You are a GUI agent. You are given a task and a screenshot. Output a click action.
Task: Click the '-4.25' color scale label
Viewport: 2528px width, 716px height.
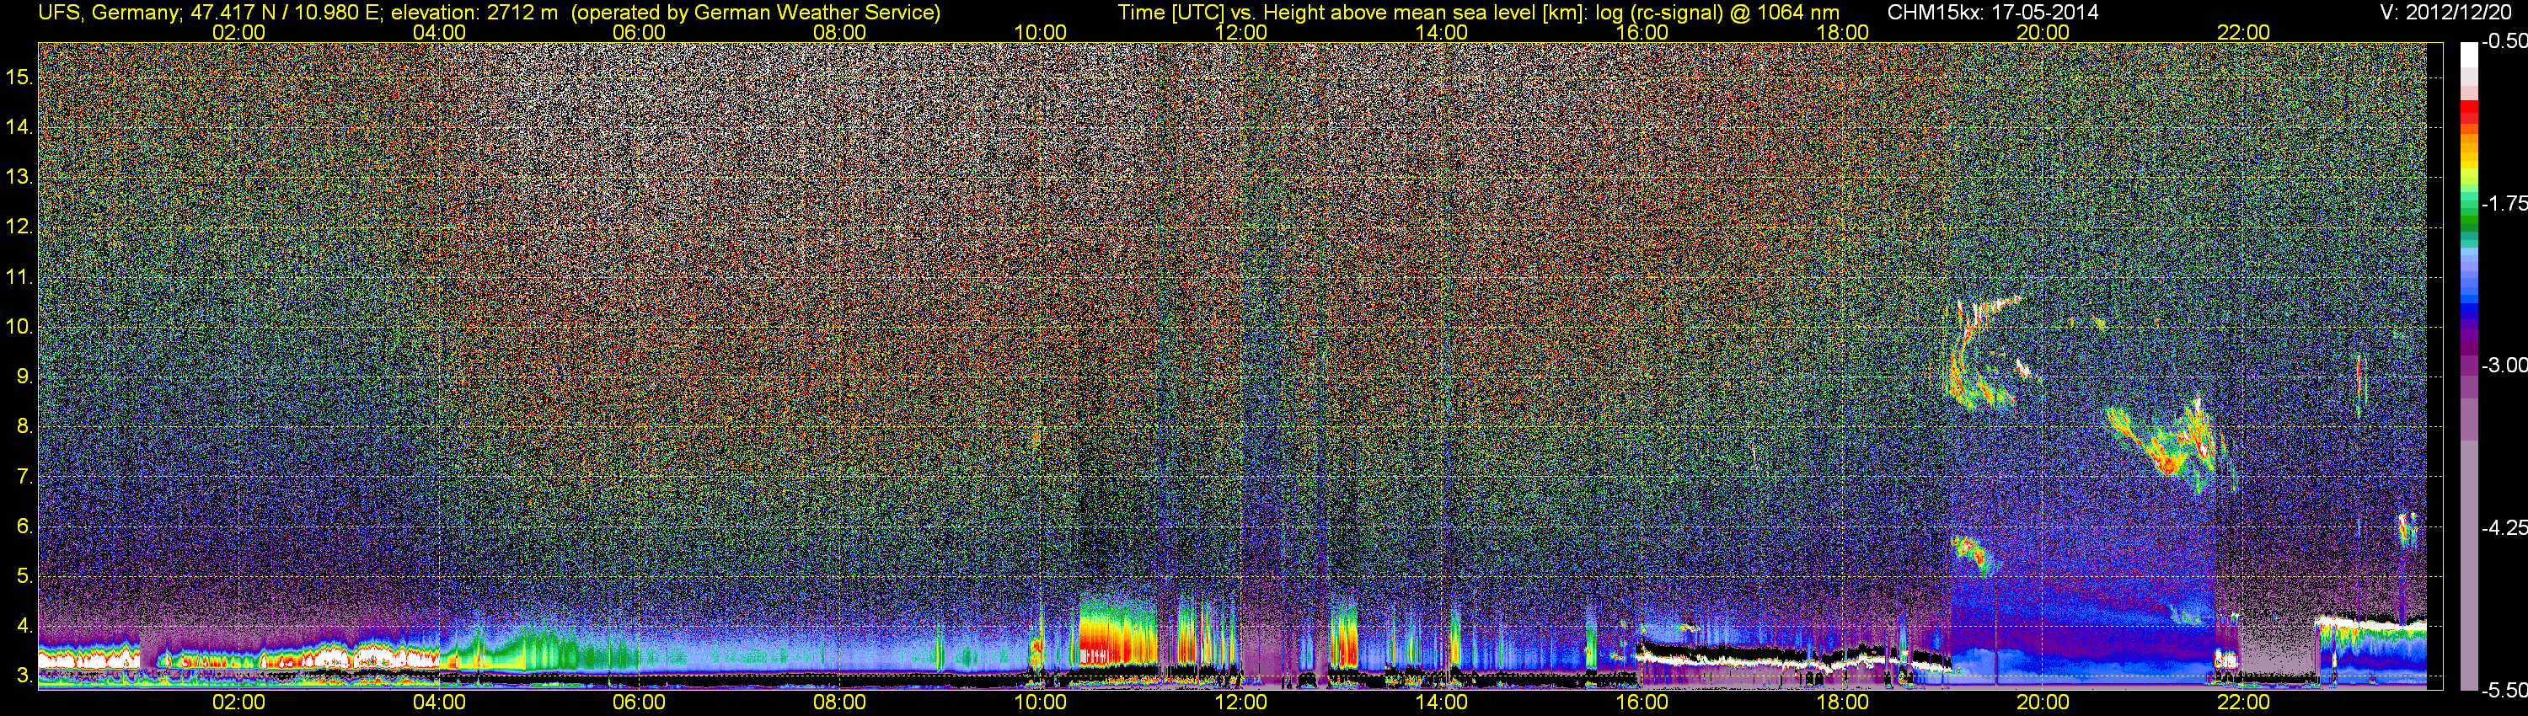point(2504,526)
